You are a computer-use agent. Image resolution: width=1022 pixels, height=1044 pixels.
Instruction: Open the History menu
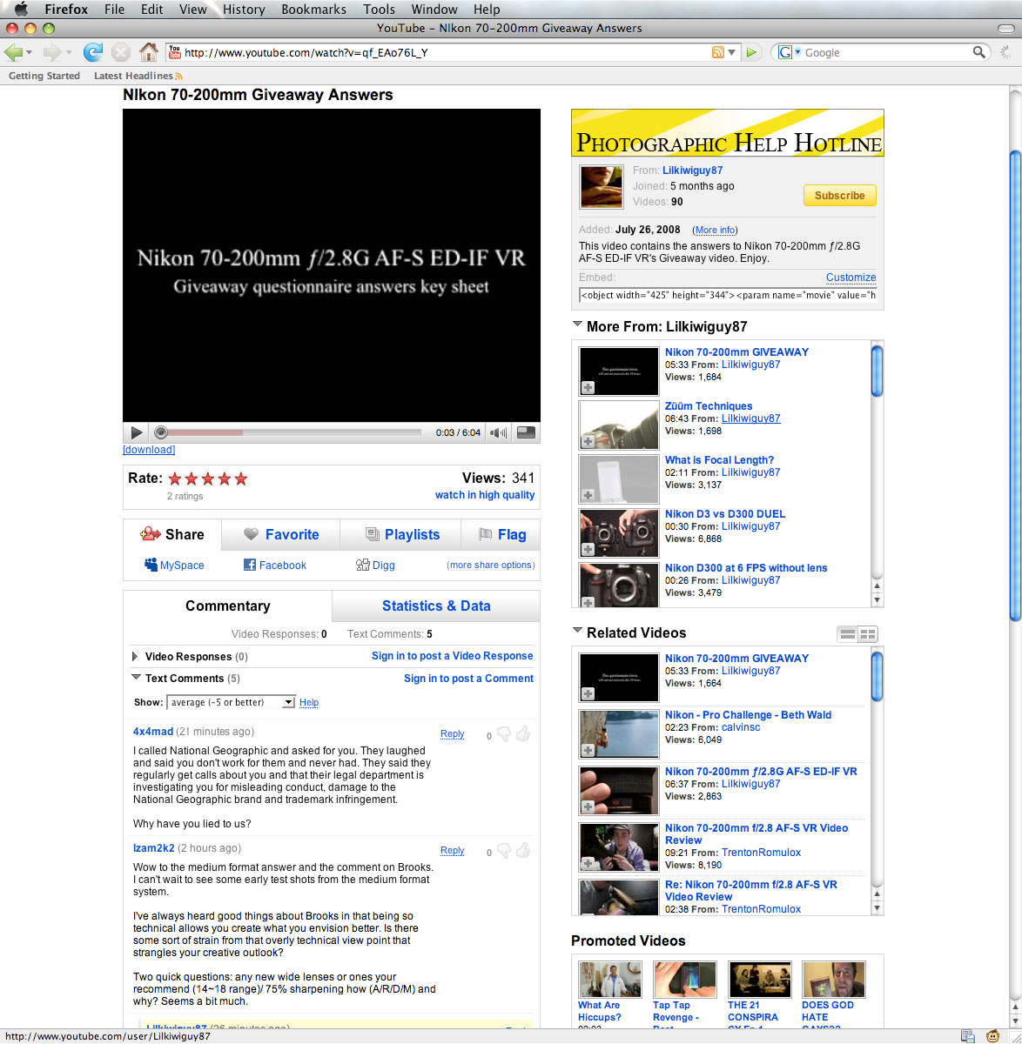244,10
